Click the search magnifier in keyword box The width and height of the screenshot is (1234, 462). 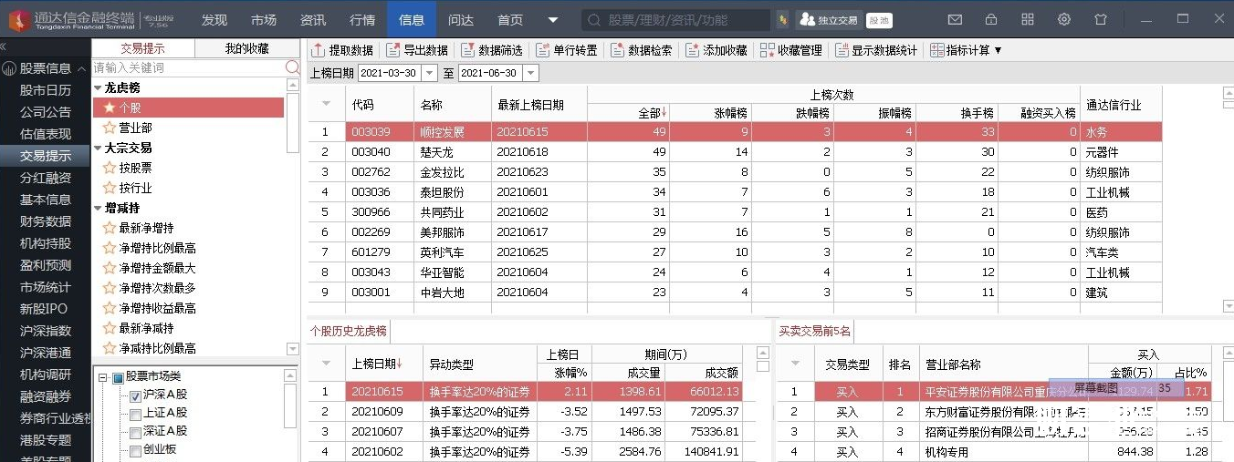click(293, 67)
